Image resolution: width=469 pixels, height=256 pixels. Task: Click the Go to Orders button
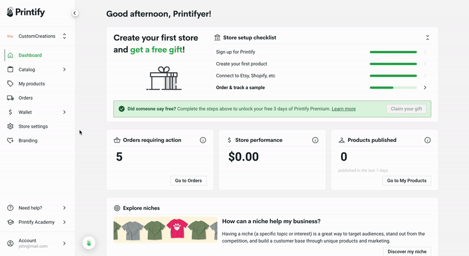[188, 180]
